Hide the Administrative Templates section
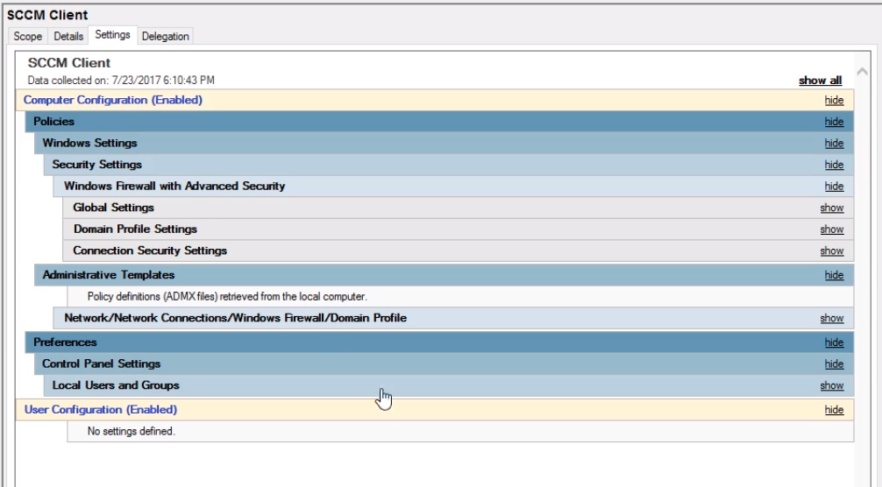This screenshot has height=487, width=882. point(834,275)
